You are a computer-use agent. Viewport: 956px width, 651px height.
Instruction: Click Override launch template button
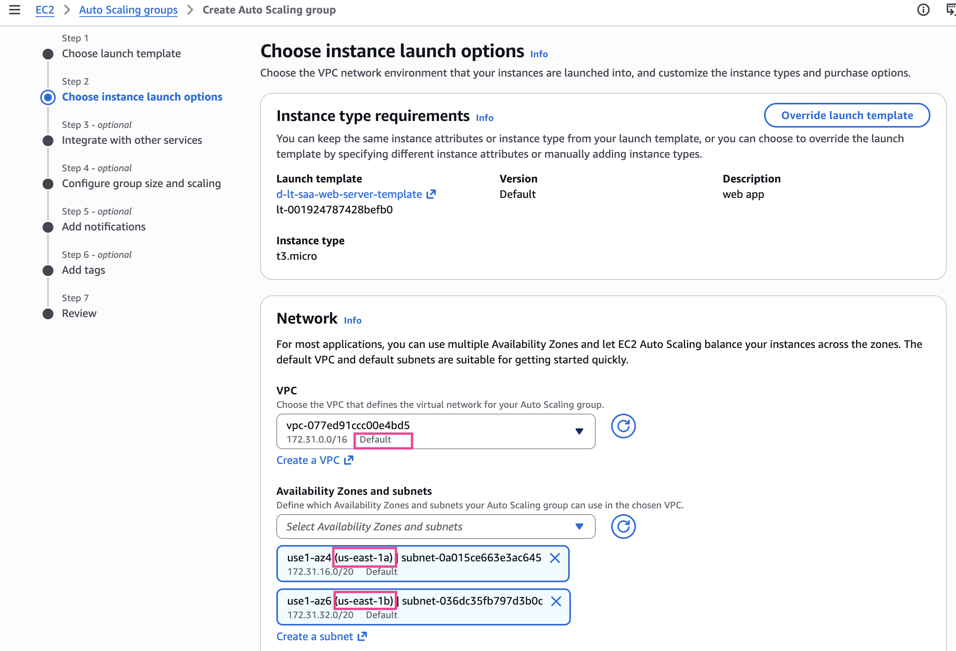pos(846,116)
